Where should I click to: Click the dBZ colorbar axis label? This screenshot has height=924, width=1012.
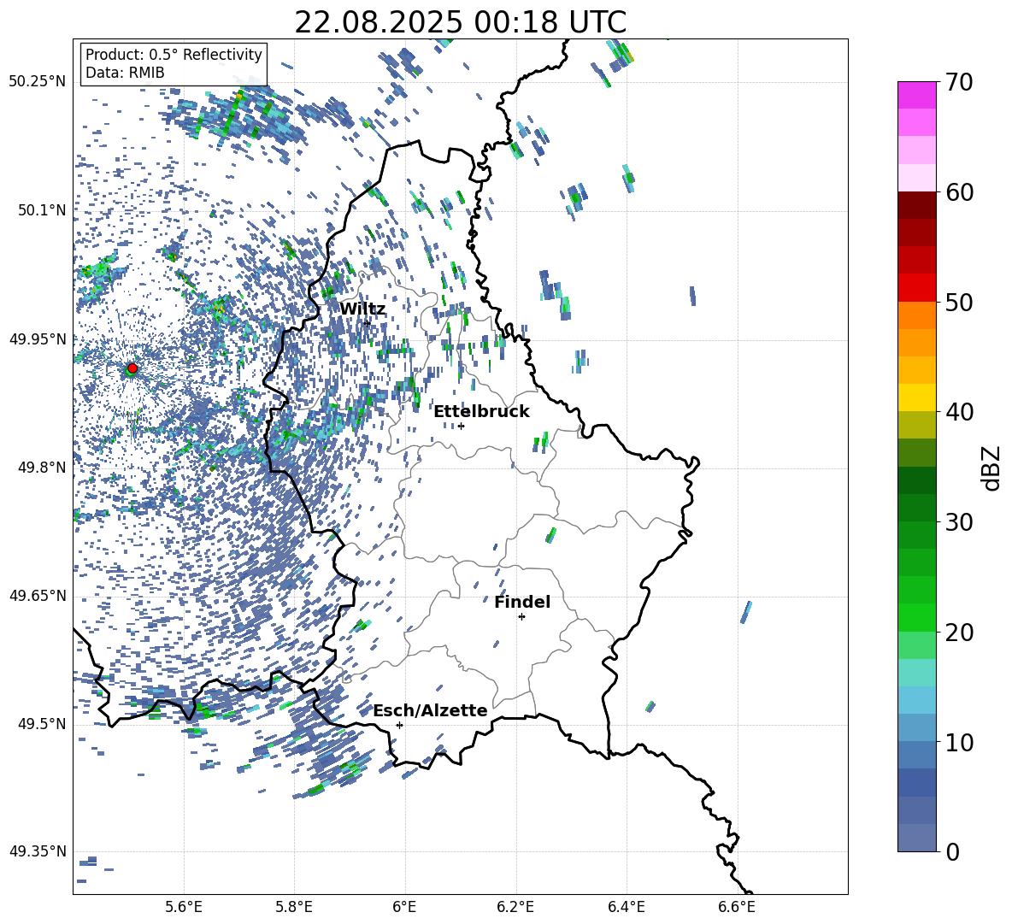click(x=990, y=468)
